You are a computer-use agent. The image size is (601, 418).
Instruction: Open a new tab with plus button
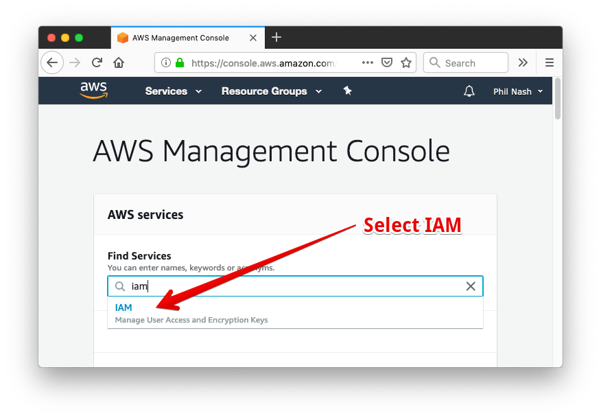(276, 37)
